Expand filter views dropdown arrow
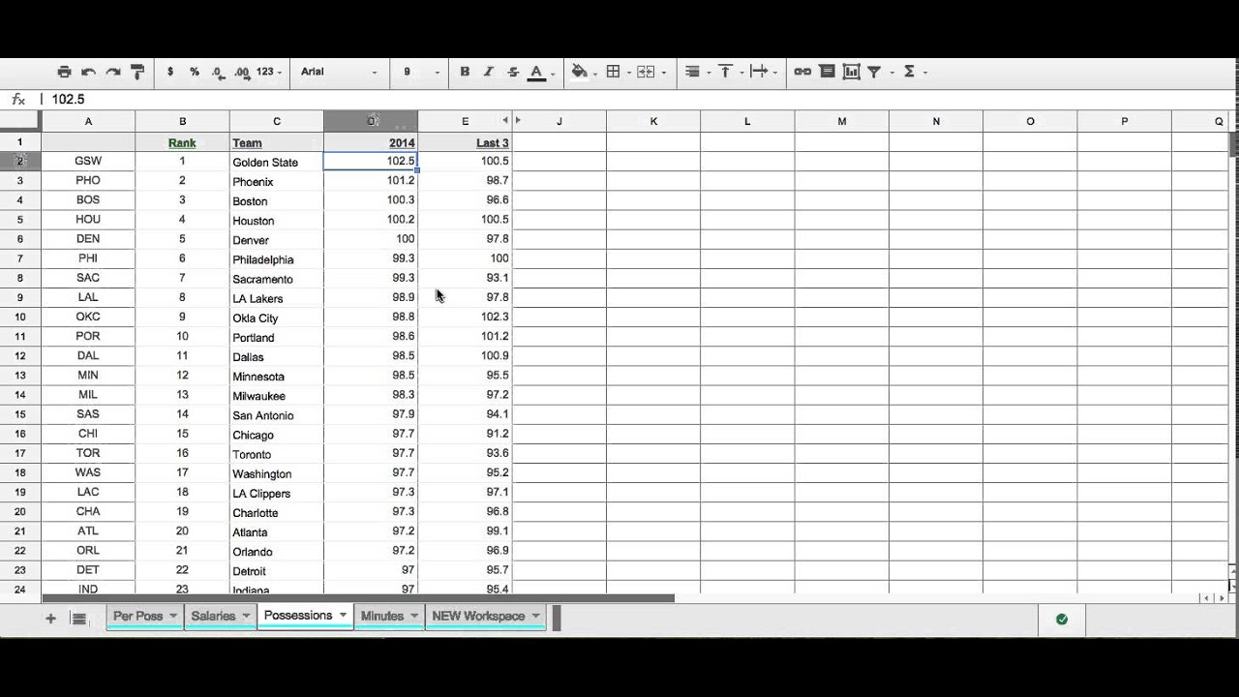Viewport: 1239px width, 697px height. coord(891,73)
